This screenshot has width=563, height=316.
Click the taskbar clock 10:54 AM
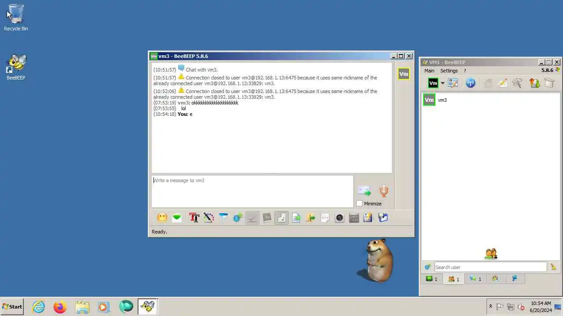pos(541,303)
